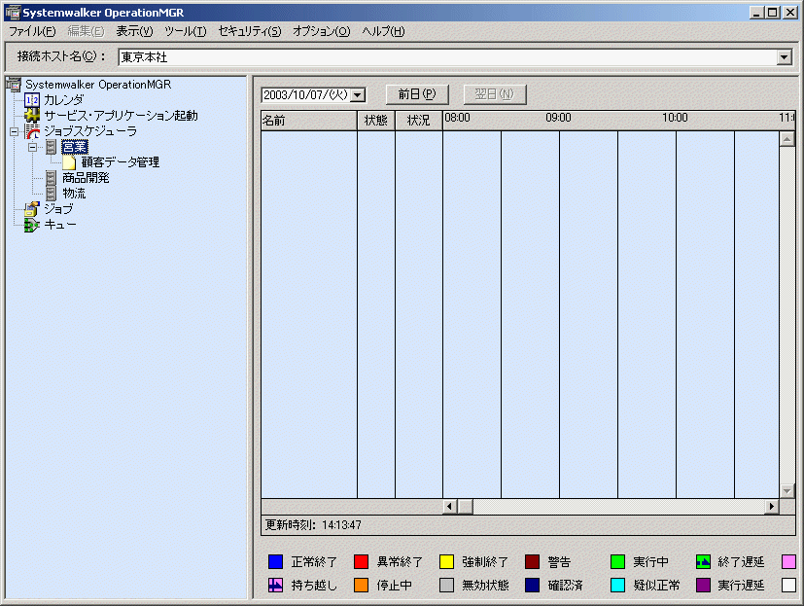Select the キュー tree label
The image size is (804, 606).
(x=60, y=225)
